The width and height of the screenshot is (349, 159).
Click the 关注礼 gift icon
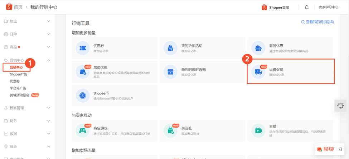(170, 131)
